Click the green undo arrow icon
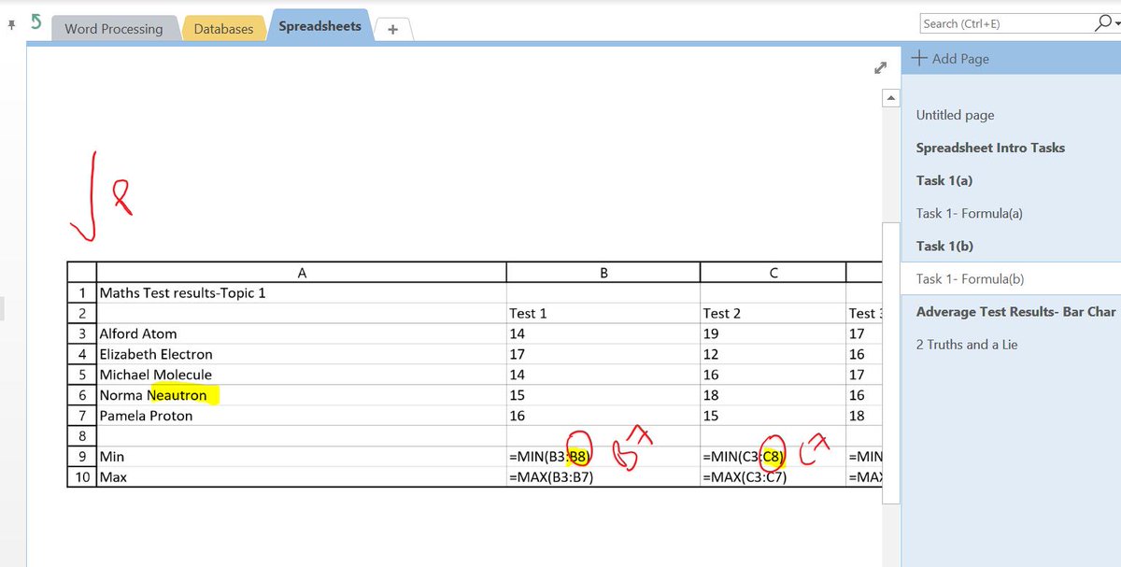Screen dimensions: 1121x567 35,22
